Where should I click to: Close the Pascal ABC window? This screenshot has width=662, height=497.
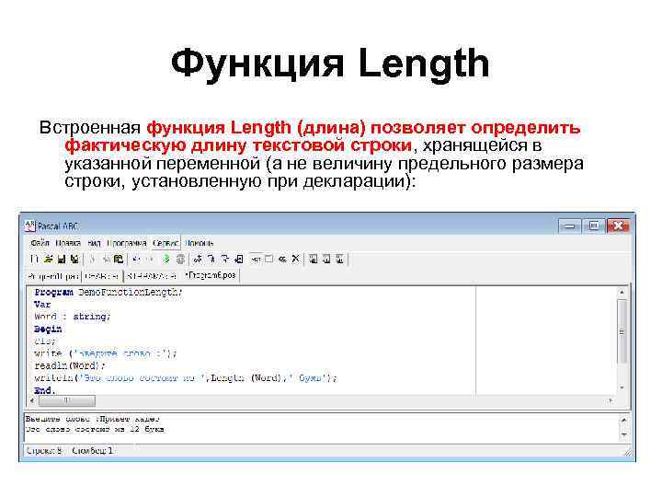click(x=619, y=226)
